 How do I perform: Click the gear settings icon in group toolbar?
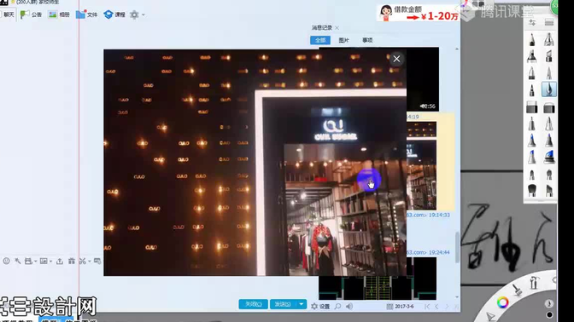pyautogui.click(x=134, y=14)
